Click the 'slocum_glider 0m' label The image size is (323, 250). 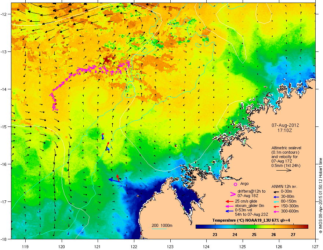click(250, 206)
